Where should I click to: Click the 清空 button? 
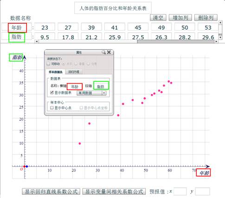[158, 18]
